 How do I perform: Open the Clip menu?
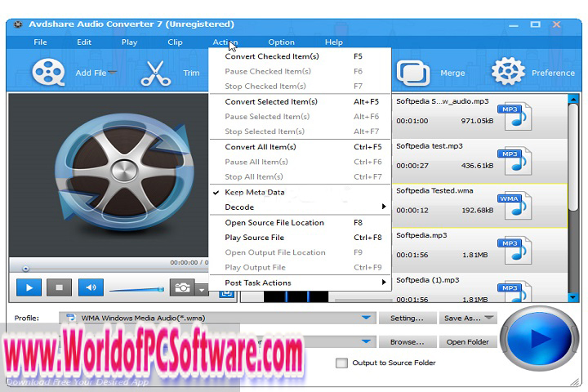175,42
